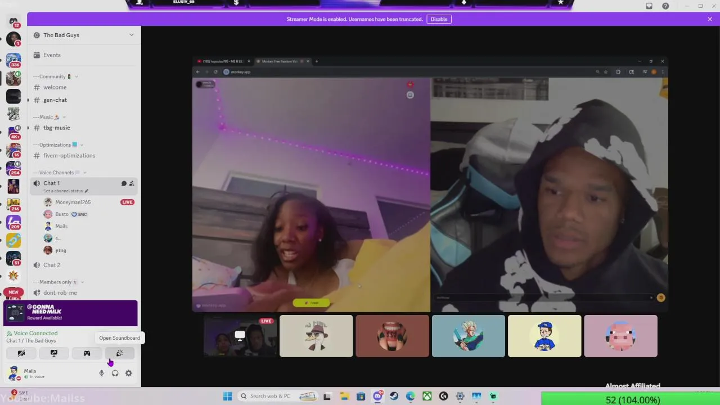Invite people to Chat 1 icon
The image size is (720, 405).
(132, 183)
